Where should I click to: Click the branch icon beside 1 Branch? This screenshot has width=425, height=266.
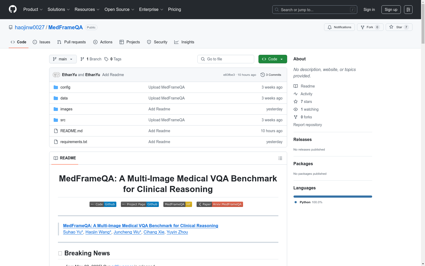82,59
